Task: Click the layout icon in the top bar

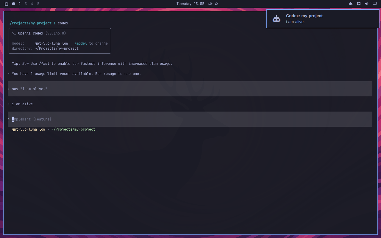Action: (x=7, y=4)
